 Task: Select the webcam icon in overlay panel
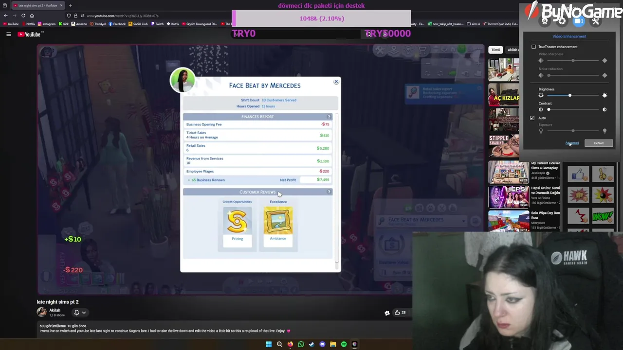click(545, 21)
